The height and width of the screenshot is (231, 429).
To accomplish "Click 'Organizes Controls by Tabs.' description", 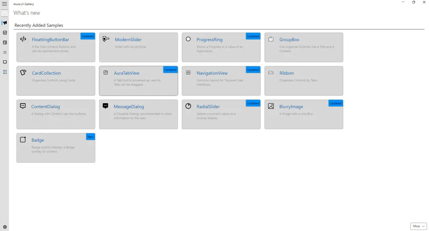I will click(298, 80).
